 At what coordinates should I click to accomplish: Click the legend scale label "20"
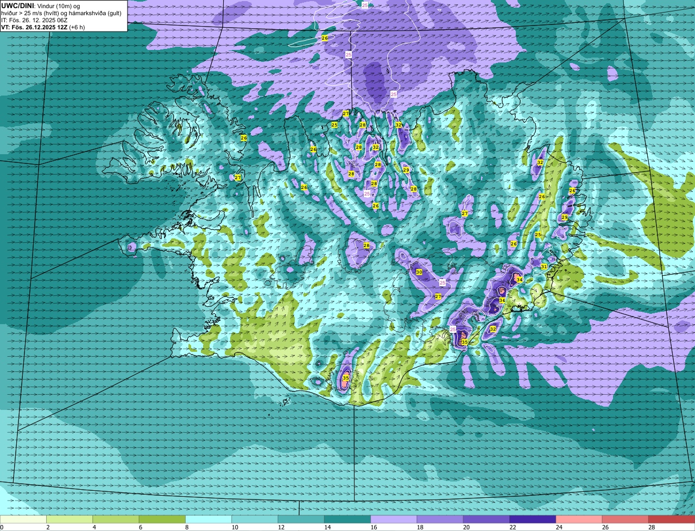coord(466,527)
